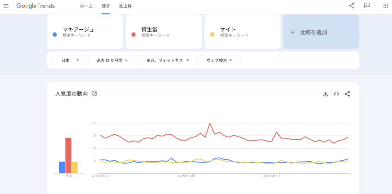392x194 pixels.
Task: Click the 75 y-axis value
Action: [x=94, y=136]
